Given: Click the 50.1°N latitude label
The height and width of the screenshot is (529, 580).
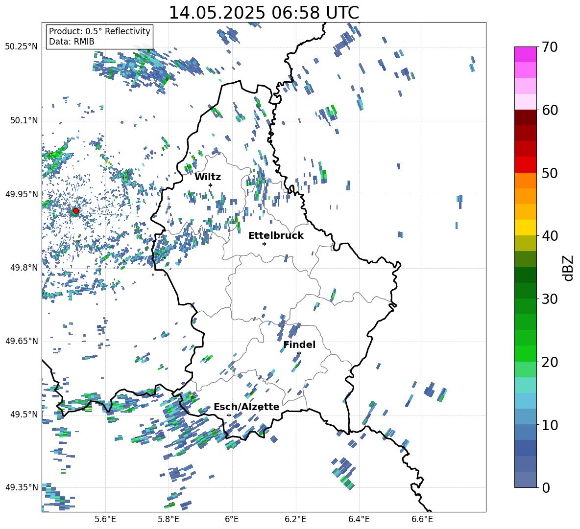Looking at the screenshot, I should (24, 120).
